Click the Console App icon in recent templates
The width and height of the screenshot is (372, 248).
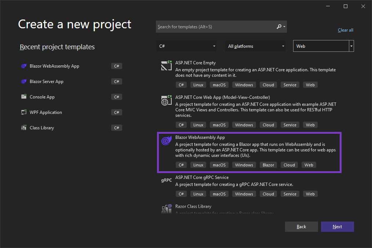(24, 97)
